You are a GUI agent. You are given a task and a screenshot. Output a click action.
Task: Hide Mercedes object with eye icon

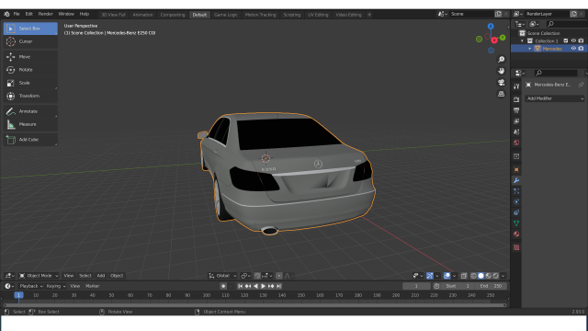(573, 49)
